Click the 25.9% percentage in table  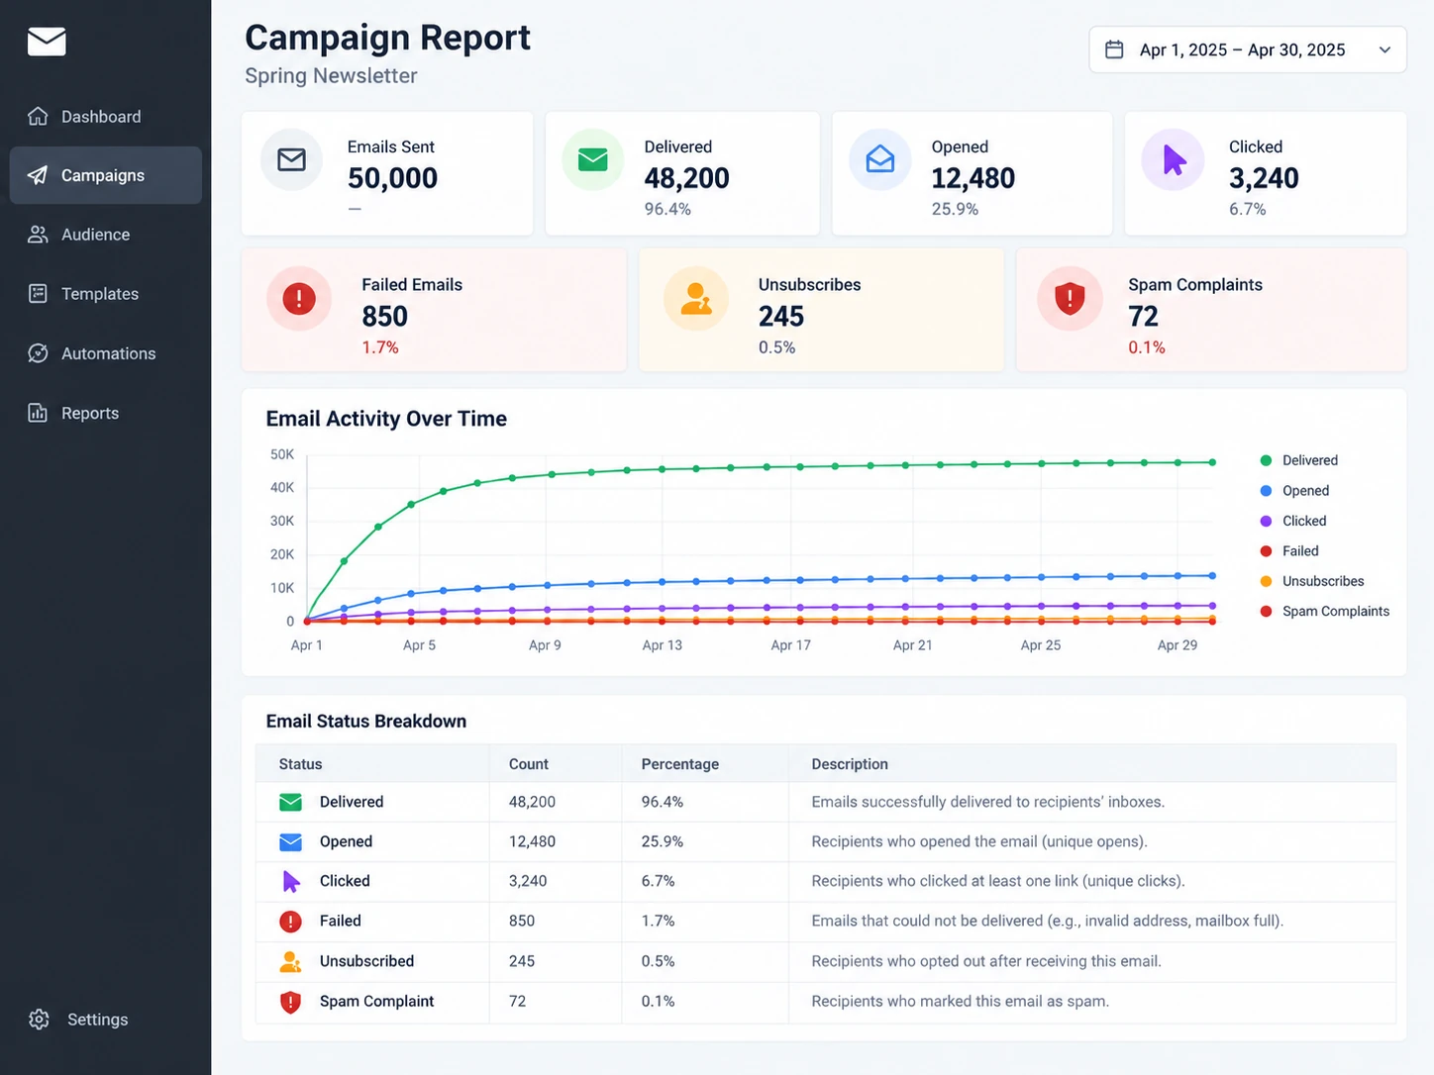click(x=662, y=841)
